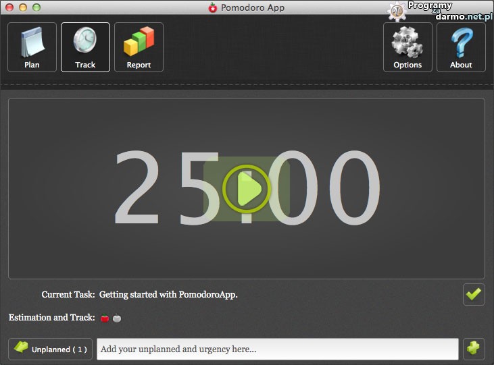494x365 pixels.
Task: Click the tomato icon in title bar
Action: tap(213, 8)
